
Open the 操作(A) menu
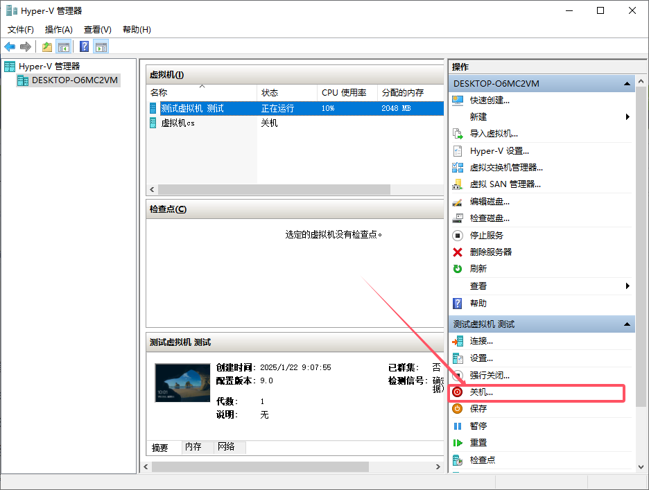pyautogui.click(x=59, y=29)
